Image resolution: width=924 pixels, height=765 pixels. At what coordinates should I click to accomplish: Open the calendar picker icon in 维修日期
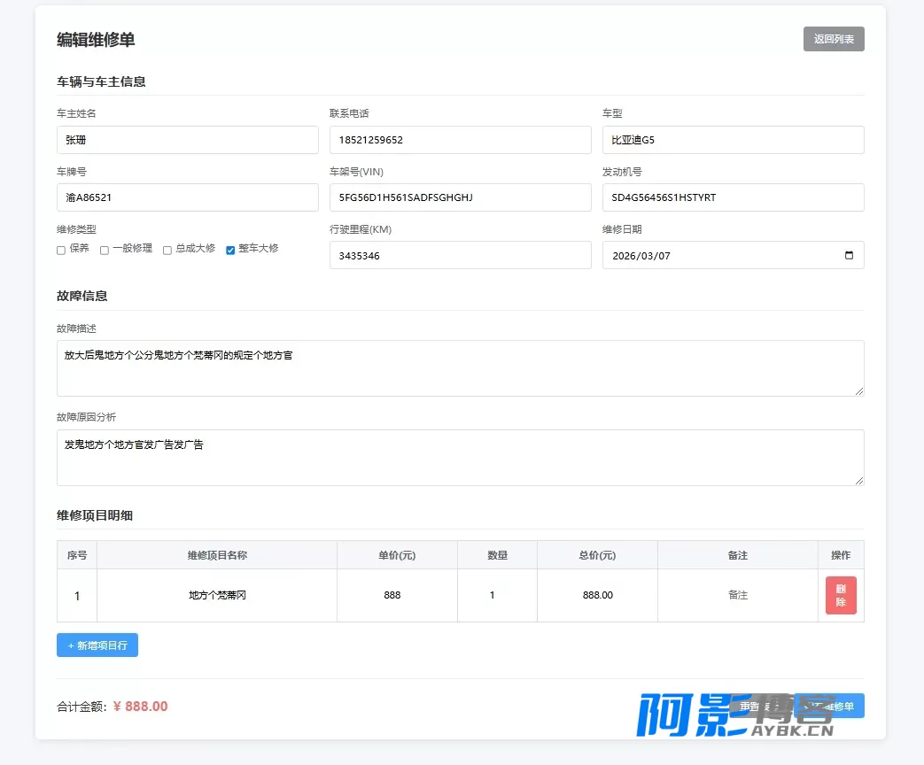tap(849, 255)
